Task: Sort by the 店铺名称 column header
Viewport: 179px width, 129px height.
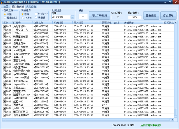Action: [42, 23]
